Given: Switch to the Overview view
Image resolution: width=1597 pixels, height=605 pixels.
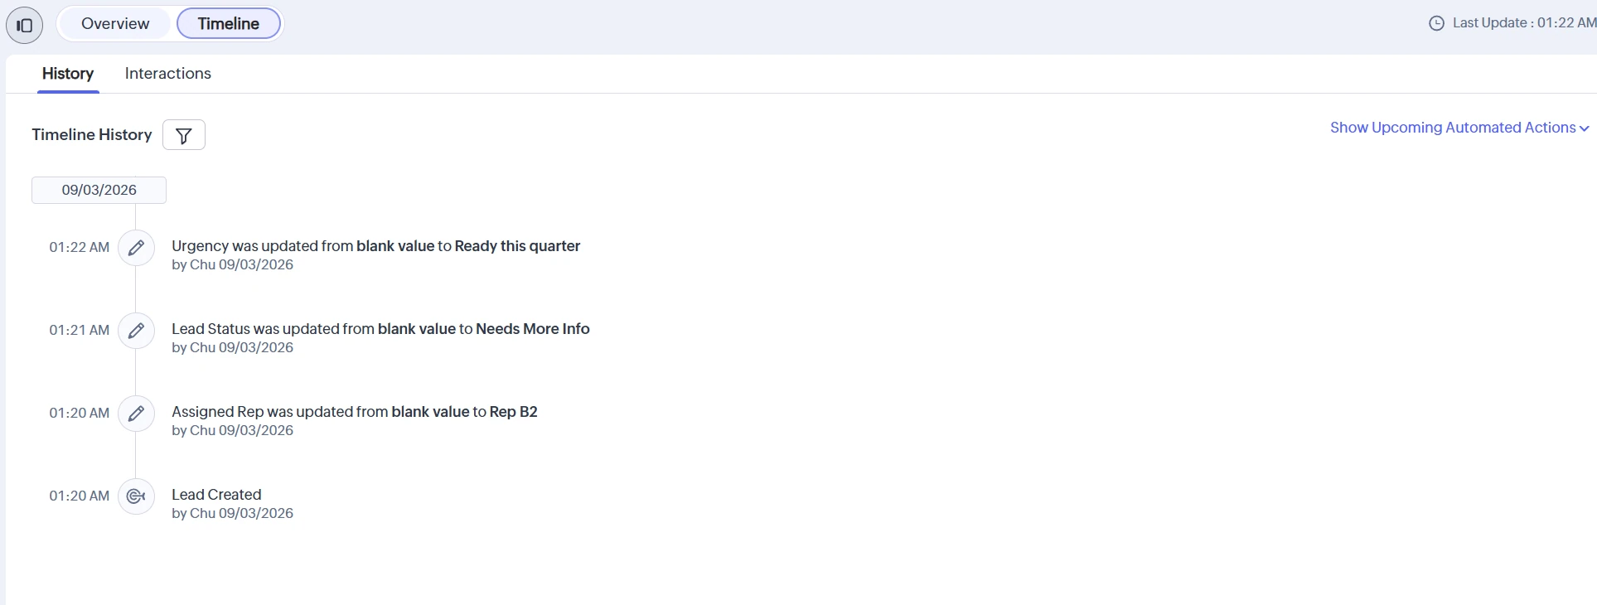Looking at the screenshot, I should pos(115,24).
